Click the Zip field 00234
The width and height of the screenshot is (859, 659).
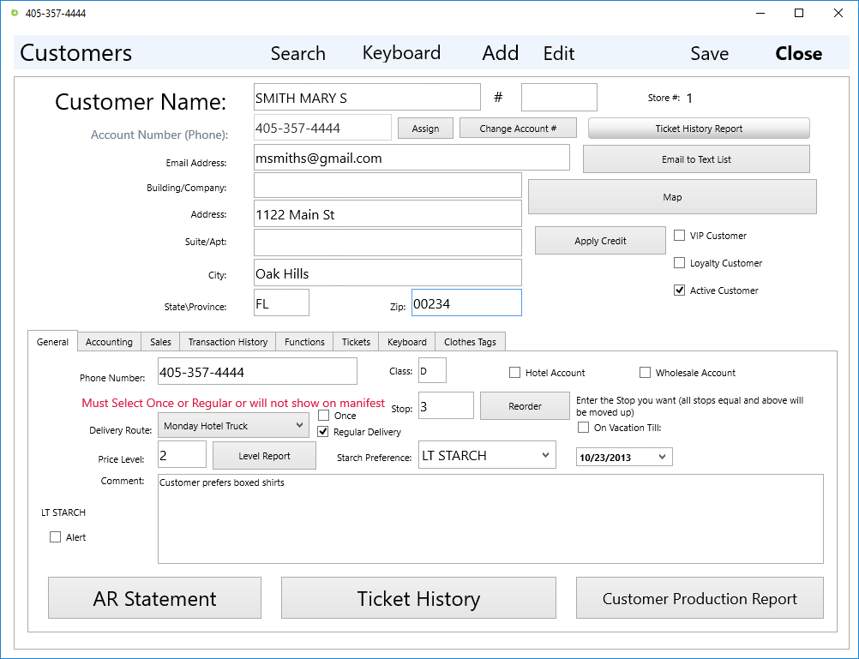(466, 303)
